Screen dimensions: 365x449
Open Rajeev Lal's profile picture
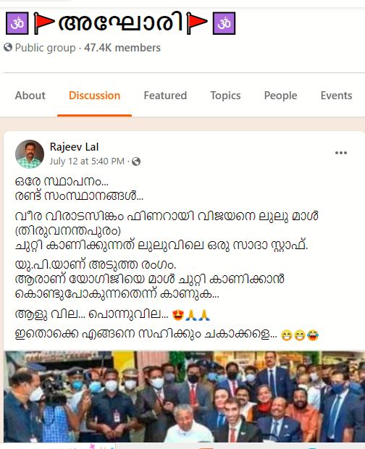pos(30,154)
